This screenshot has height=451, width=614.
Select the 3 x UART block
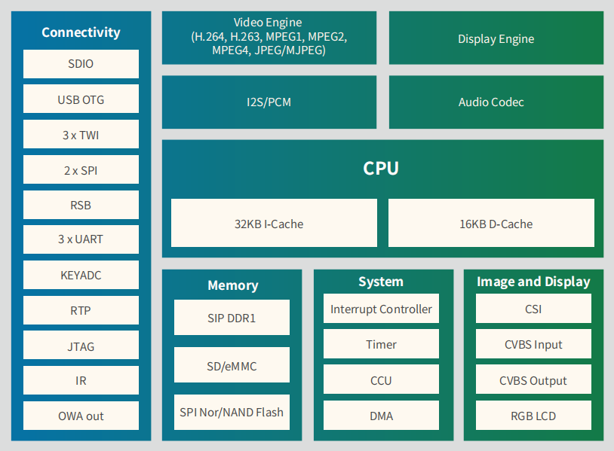pyautogui.click(x=81, y=239)
